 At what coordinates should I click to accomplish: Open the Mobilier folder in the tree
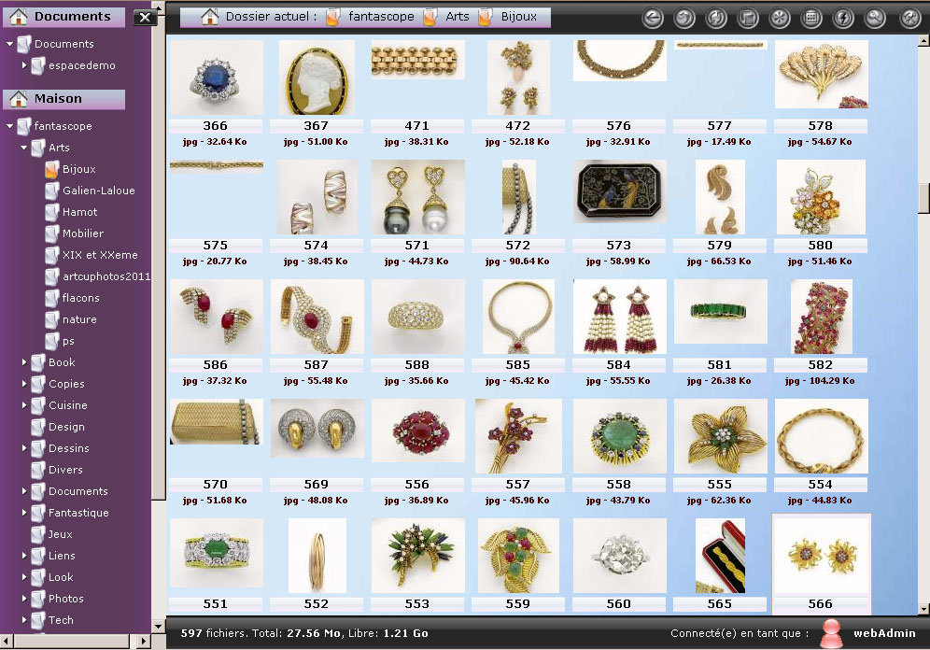pos(83,233)
